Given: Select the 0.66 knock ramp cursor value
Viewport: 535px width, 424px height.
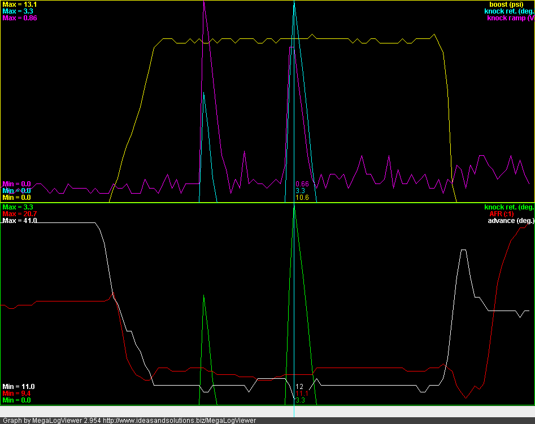Looking at the screenshot, I should coord(302,184).
